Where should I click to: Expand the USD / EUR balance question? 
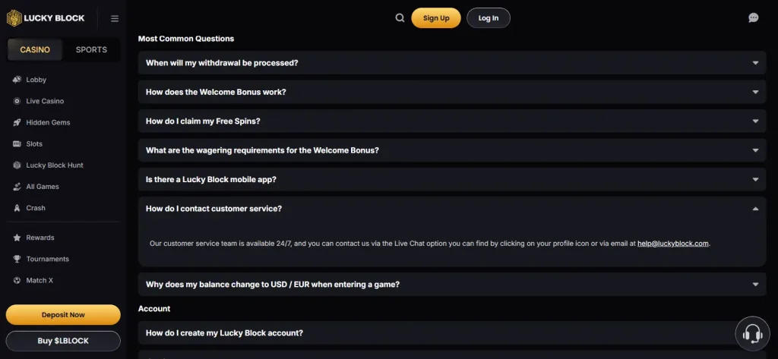[x=452, y=284]
